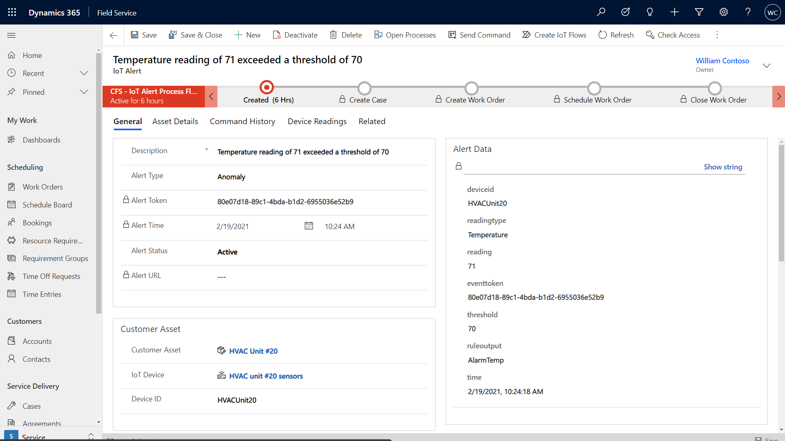This screenshot has width=785, height=441.
Task: Click the lock toggle on Alert Time field
Action: click(x=126, y=225)
